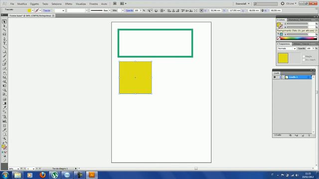The image size is (319, 179).
Task: Toggle the constrain width-height proportions link
Action: pyautogui.click(x=262, y=10)
